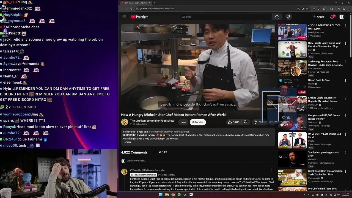Viewport: 352px width, 198px height.
Task: Open the YouTube notifications bell
Action: [x=332, y=17]
